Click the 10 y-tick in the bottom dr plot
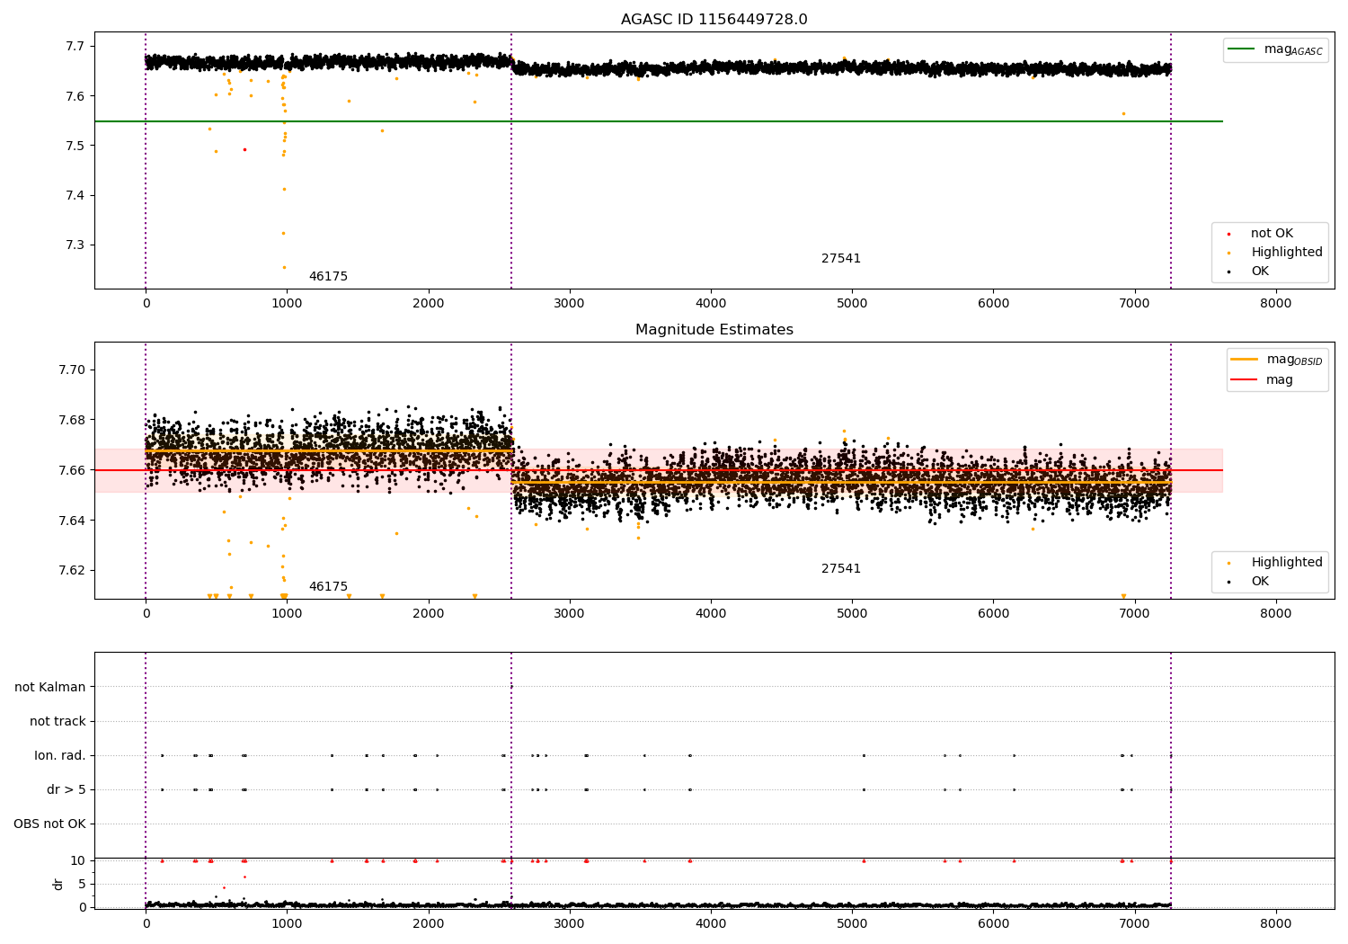Viewport: 1348px width, 944px height. [x=78, y=860]
